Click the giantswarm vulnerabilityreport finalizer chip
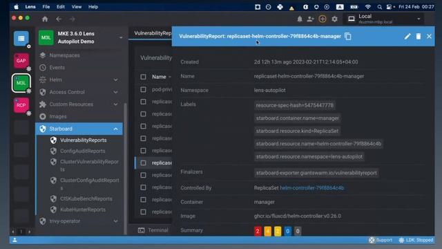Image resolution: width=442 pixels, height=249 pixels. [x=316, y=173]
